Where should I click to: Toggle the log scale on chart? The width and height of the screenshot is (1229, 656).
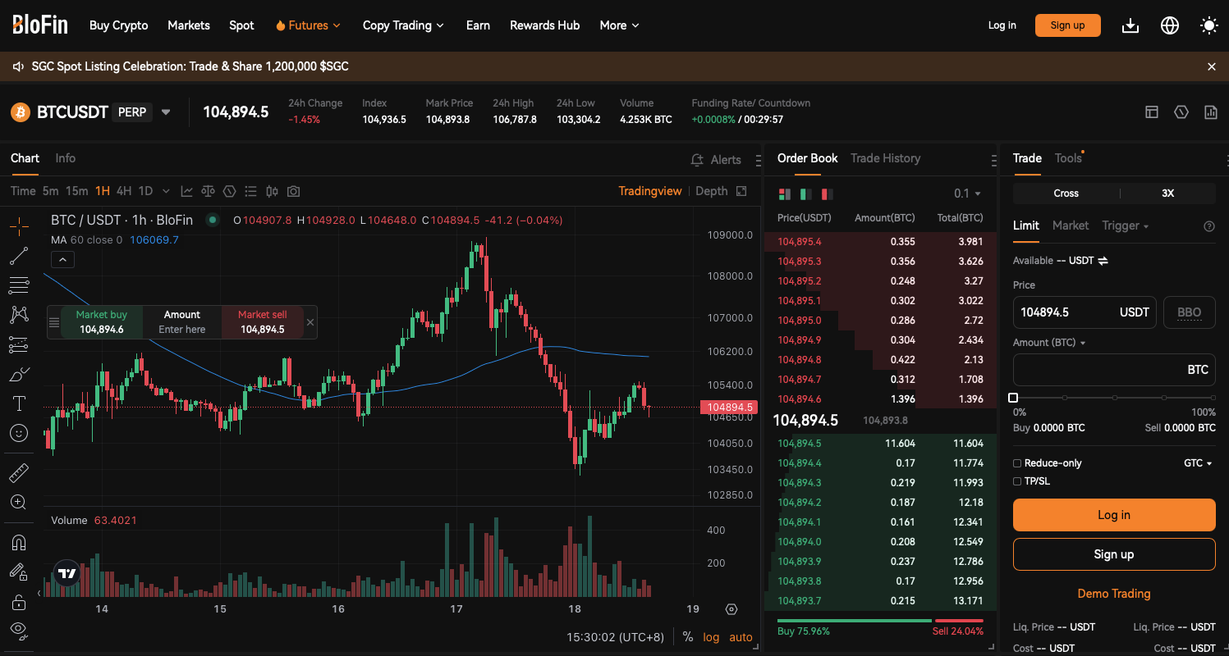point(711,637)
